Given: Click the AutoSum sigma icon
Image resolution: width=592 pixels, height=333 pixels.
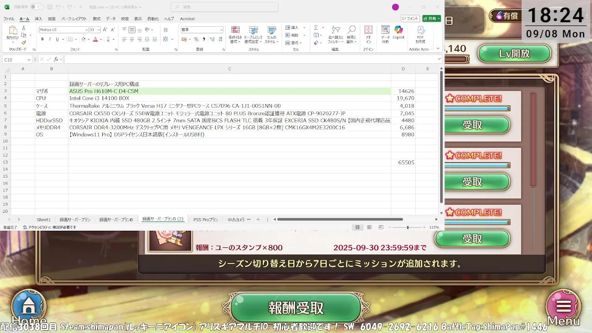Looking at the screenshot, I should 316,28.
